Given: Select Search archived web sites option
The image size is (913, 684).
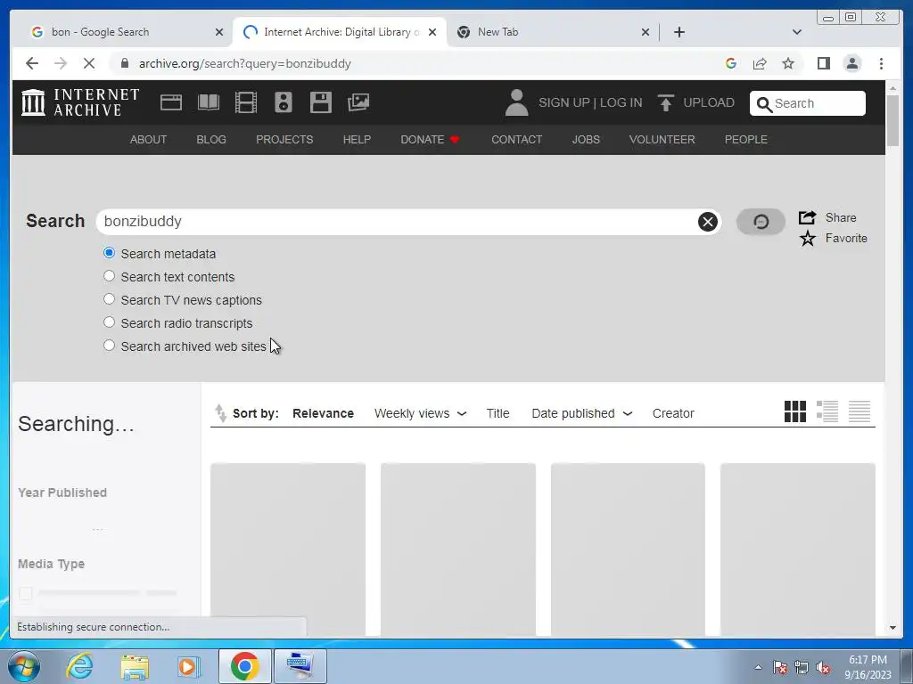Looking at the screenshot, I should (109, 346).
